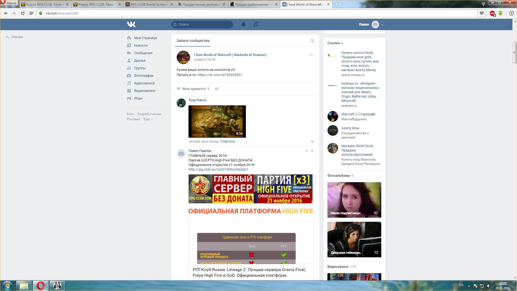Click the search icon in community posts
The width and height of the screenshot is (517, 291).
pos(312,41)
